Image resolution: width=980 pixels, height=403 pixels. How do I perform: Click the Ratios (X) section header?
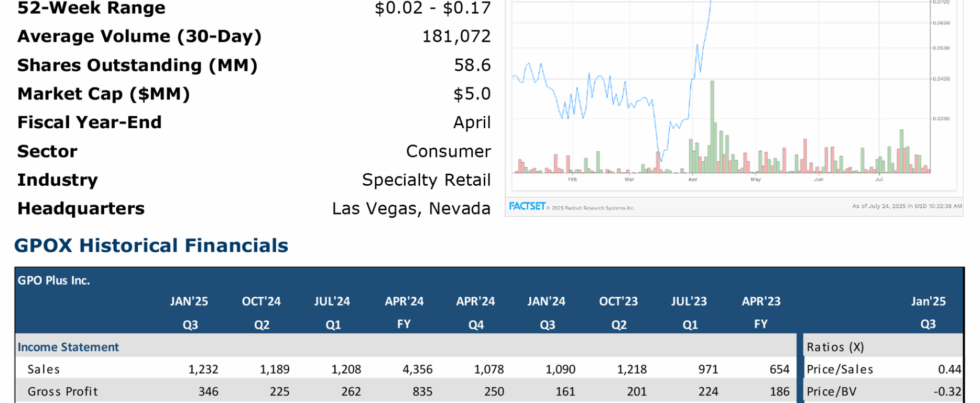pyautogui.click(x=835, y=347)
